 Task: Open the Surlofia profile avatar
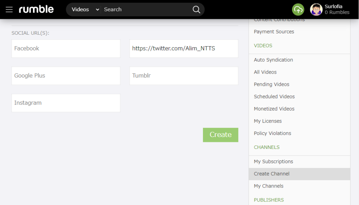(316, 9)
